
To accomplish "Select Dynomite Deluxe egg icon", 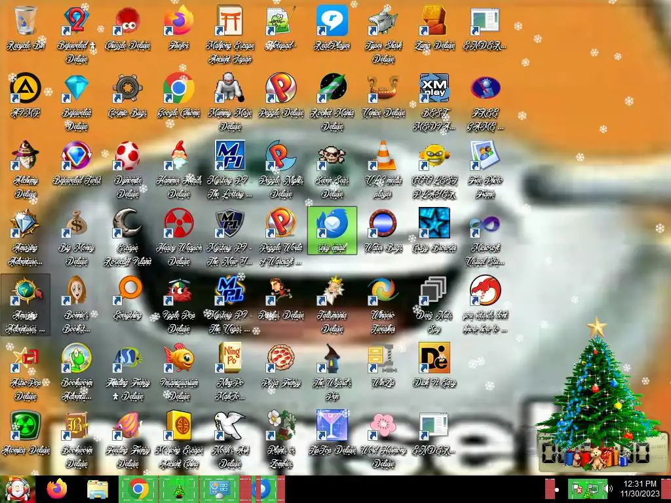I will coord(128,170).
